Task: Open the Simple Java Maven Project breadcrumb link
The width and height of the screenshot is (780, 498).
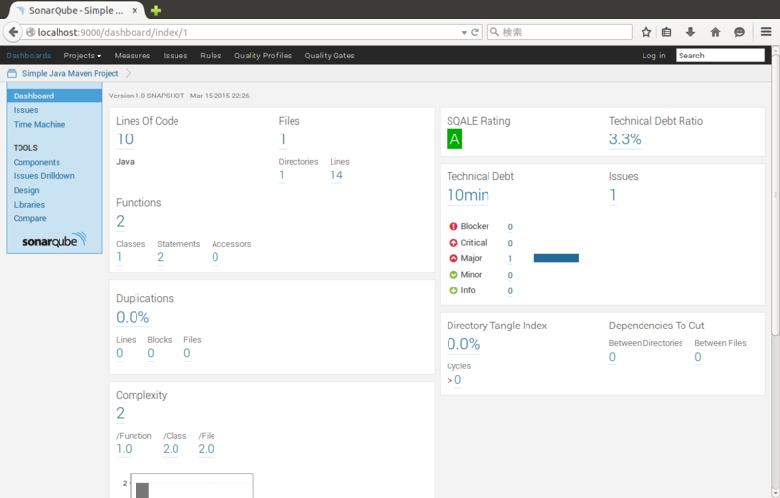Action: [x=70, y=73]
